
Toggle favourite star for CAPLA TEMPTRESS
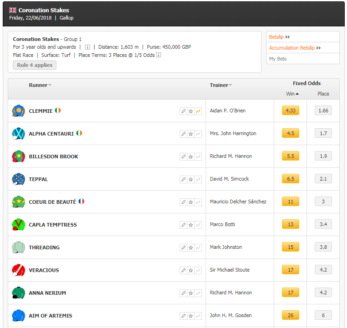click(191, 225)
